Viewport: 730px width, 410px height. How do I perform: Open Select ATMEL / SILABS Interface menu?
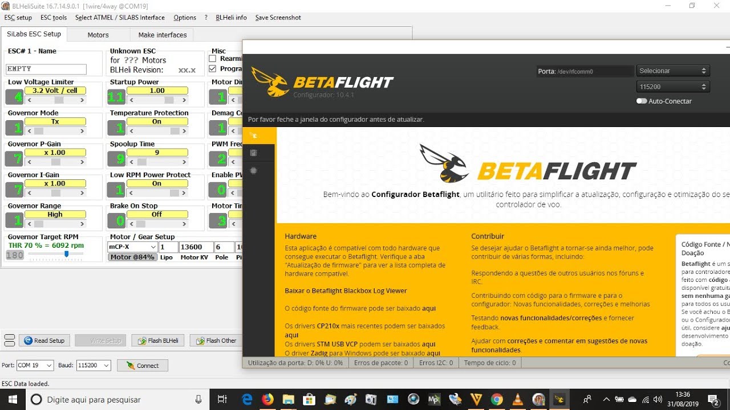120,18
